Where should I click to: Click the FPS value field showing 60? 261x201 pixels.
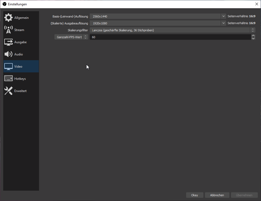pyautogui.click(x=170, y=37)
